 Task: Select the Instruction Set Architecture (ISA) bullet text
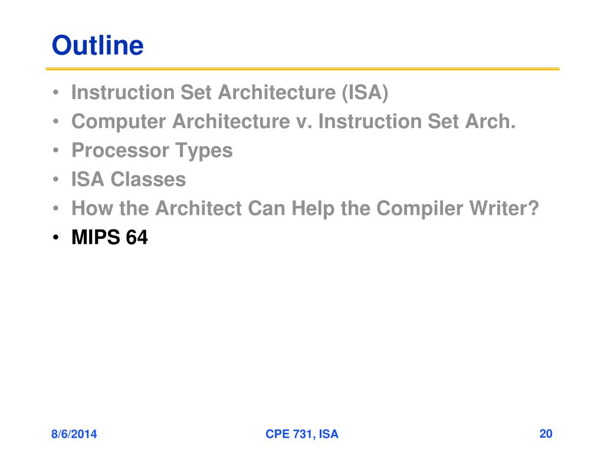(x=229, y=93)
